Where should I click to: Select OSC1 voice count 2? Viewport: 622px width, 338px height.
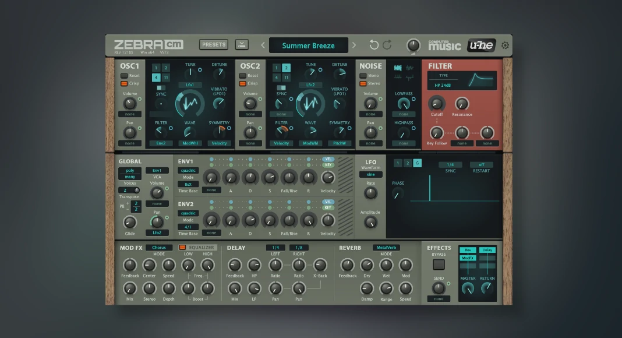click(166, 68)
